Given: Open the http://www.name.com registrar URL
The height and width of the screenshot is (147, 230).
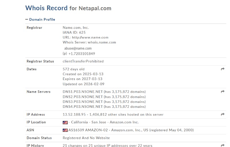Looking at the screenshot, I should (90, 37).
